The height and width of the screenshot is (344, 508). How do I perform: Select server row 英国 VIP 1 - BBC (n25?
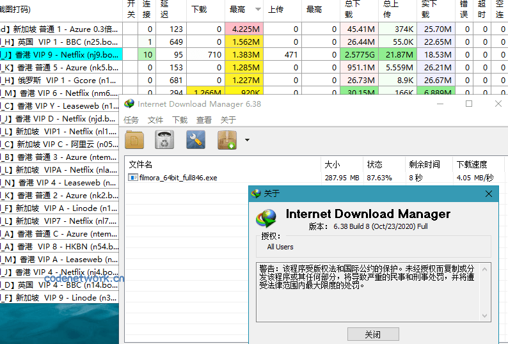click(61, 42)
